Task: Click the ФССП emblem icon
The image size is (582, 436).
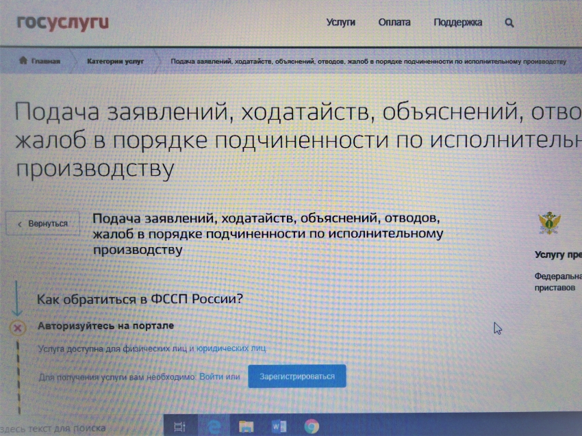Action: click(549, 223)
